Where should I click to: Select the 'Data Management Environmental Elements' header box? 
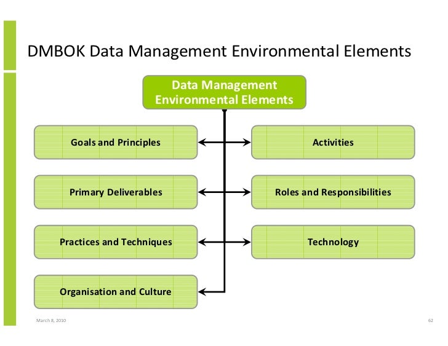224,92
